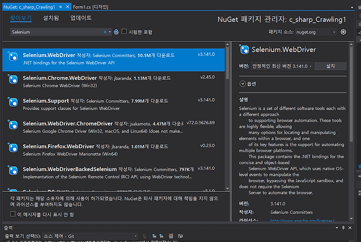Image resolution: width=361 pixels, height=242 pixels.
Task: Select the Selenium.Support package row
Action: (113, 104)
